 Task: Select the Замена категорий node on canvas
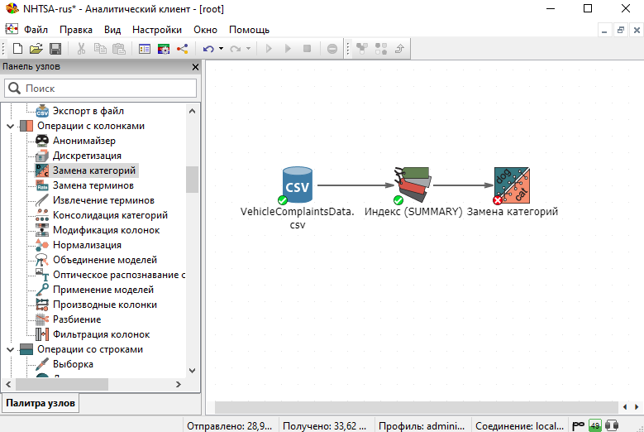tap(512, 186)
